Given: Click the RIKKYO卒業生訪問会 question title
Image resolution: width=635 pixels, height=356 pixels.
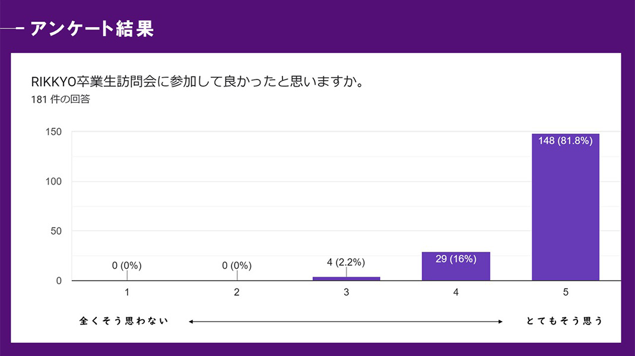Looking at the screenshot, I should coord(197,82).
